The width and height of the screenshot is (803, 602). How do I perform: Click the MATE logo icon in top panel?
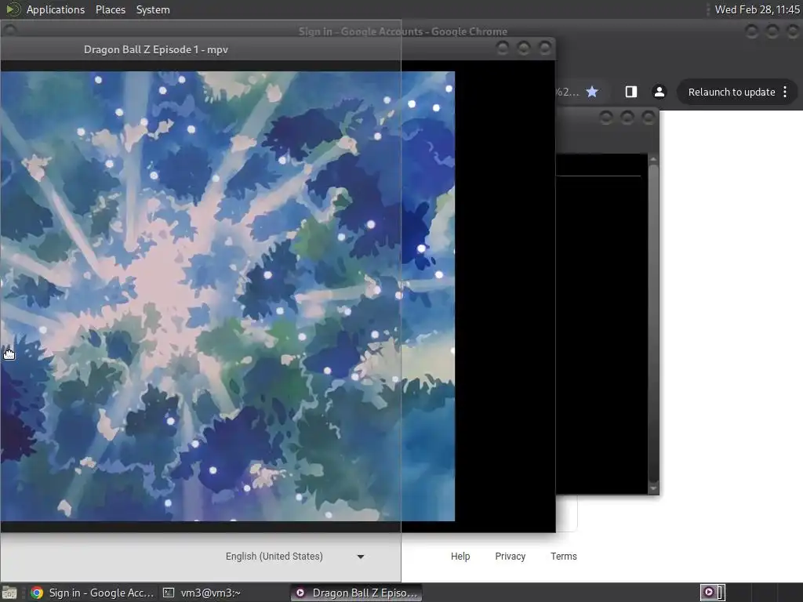click(13, 9)
